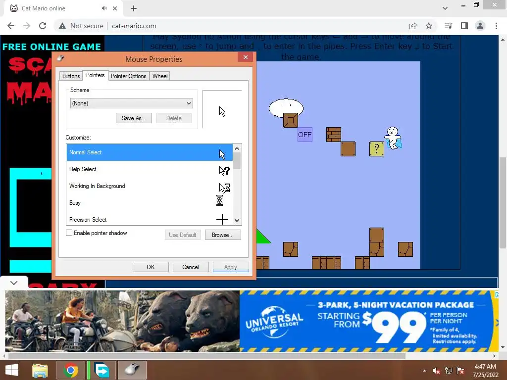Switch to Chrome in the taskbar
507x380 pixels.
71,370
